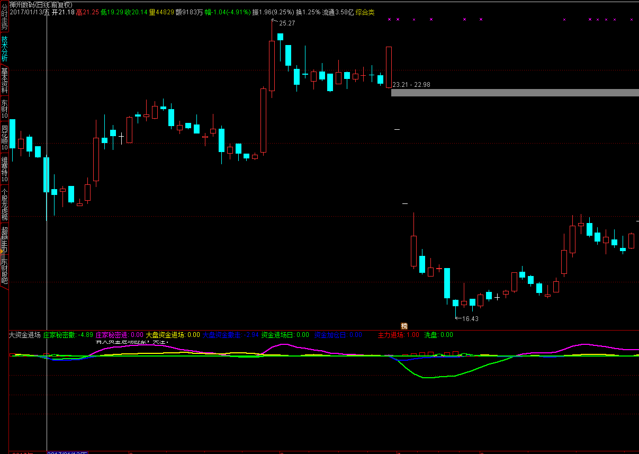Screen dimensions: 639x454
Task: Click the amplitude 振1.96(9.25%) value
Action: [273, 12]
